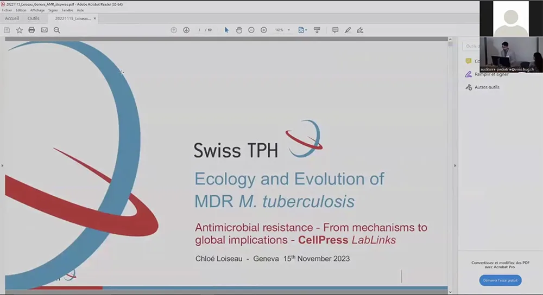Send the PDF by email icon

tap(45, 30)
